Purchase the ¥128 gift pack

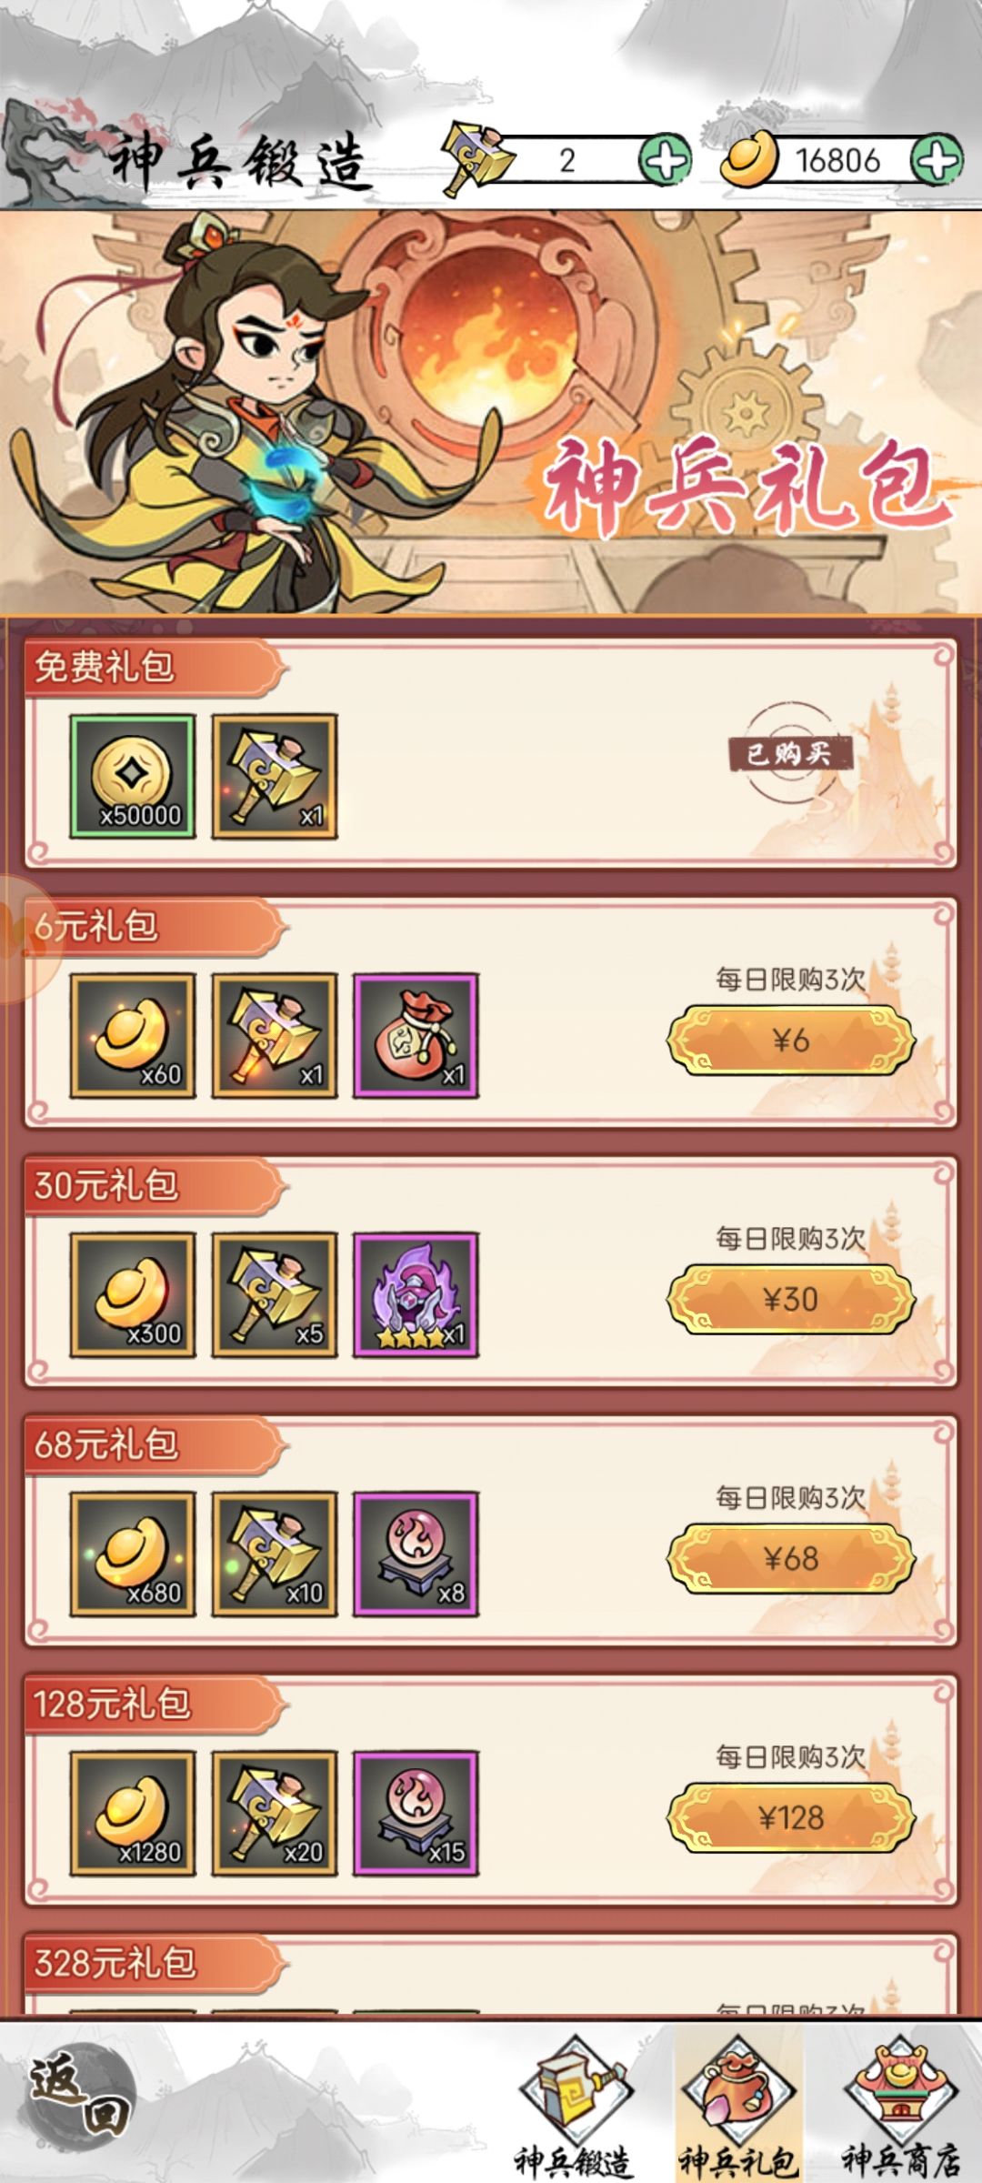tap(790, 1817)
